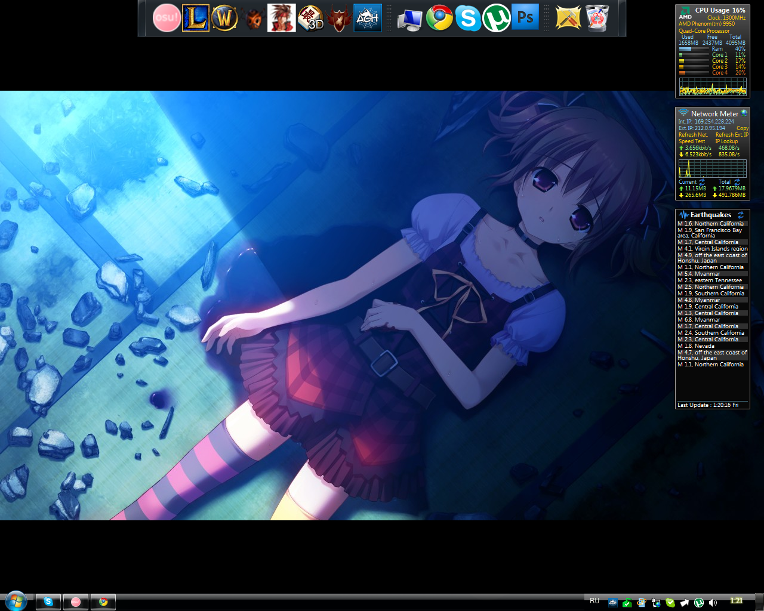This screenshot has width=764, height=611.
Task: Launch uTorrent from the dock
Action: 497,18
